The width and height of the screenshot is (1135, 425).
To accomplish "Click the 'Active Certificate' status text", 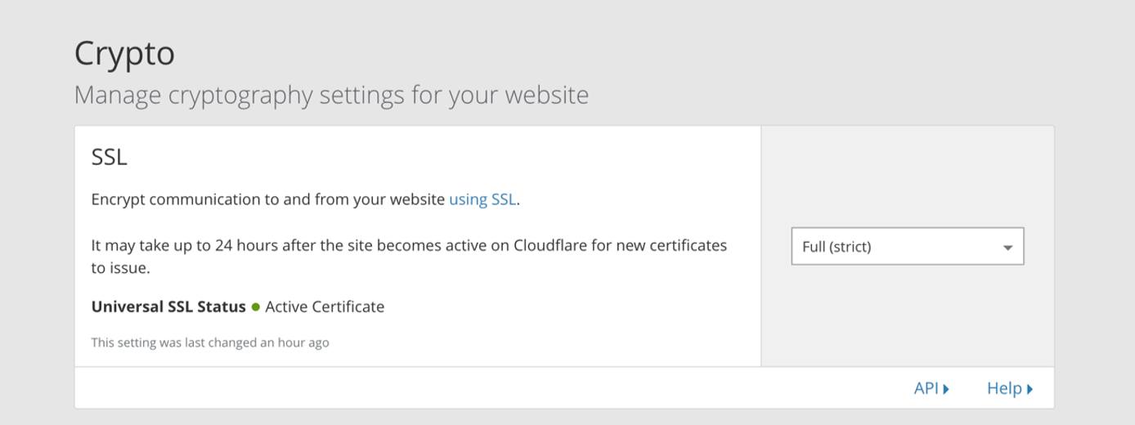I will 325,307.
